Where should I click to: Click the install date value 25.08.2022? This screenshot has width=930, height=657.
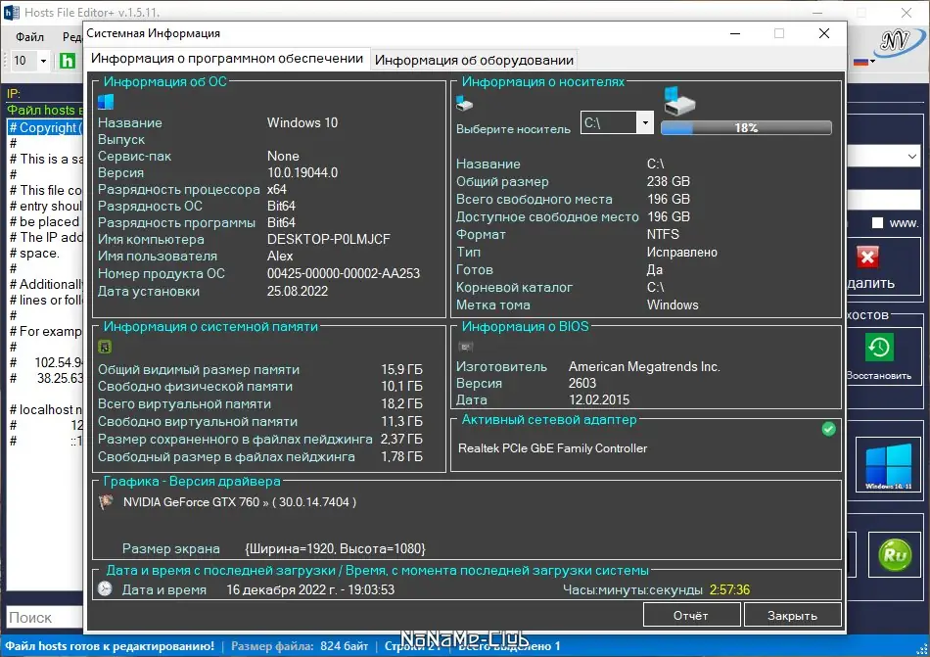click(298, 291)
